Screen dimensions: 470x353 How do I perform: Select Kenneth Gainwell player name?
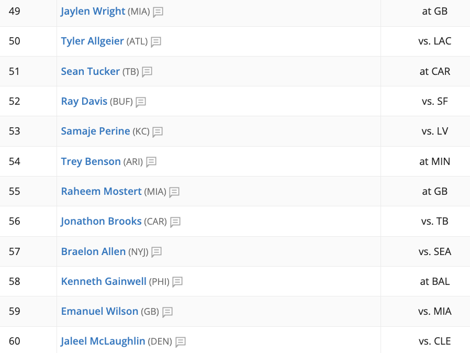point(104,281)
